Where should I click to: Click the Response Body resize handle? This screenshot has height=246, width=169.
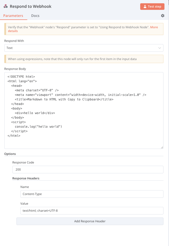point(162,147)
